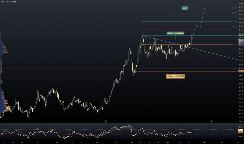The image size is (244, 144).
Task: Select the 379.70 target price label
Action: tap(185, 8)
